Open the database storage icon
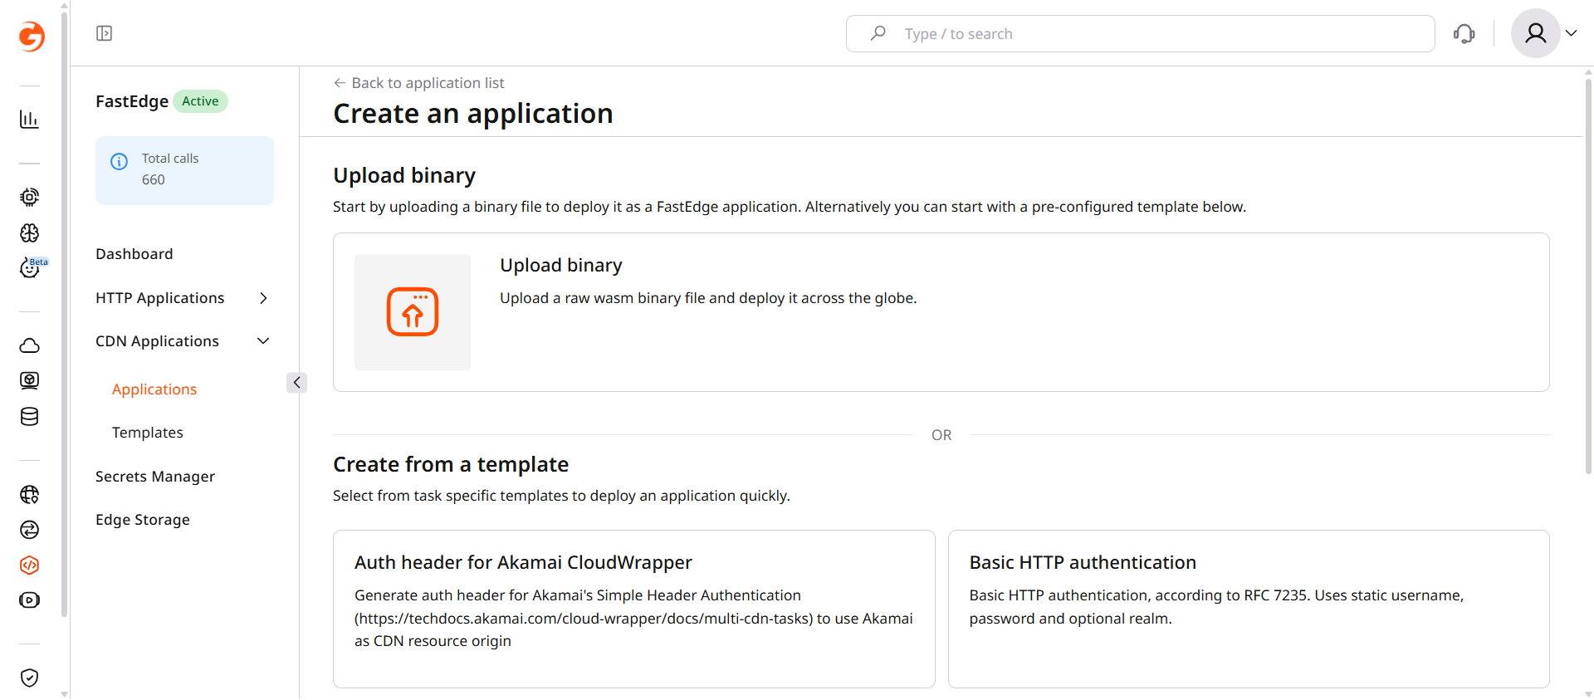 click(29, 416)
